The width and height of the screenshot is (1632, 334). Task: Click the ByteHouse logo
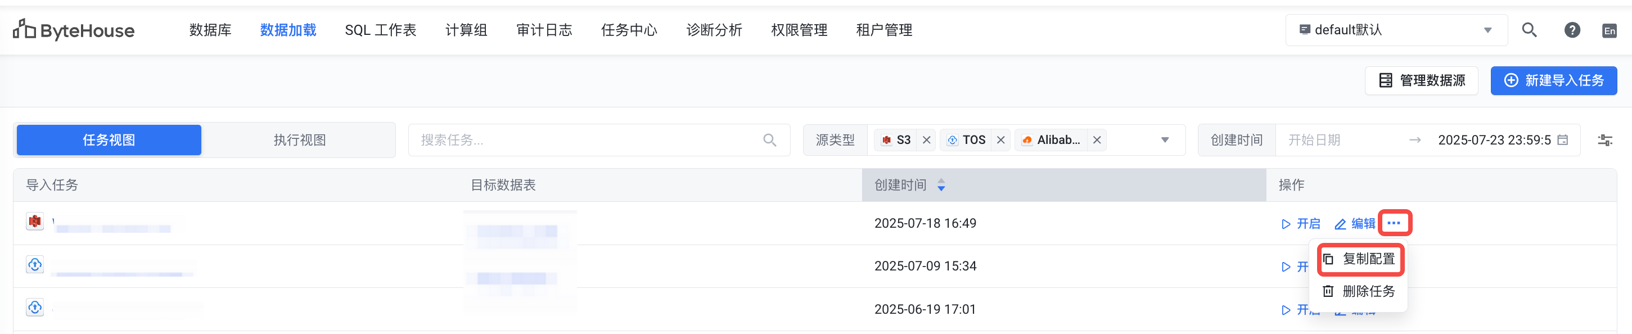74,30
